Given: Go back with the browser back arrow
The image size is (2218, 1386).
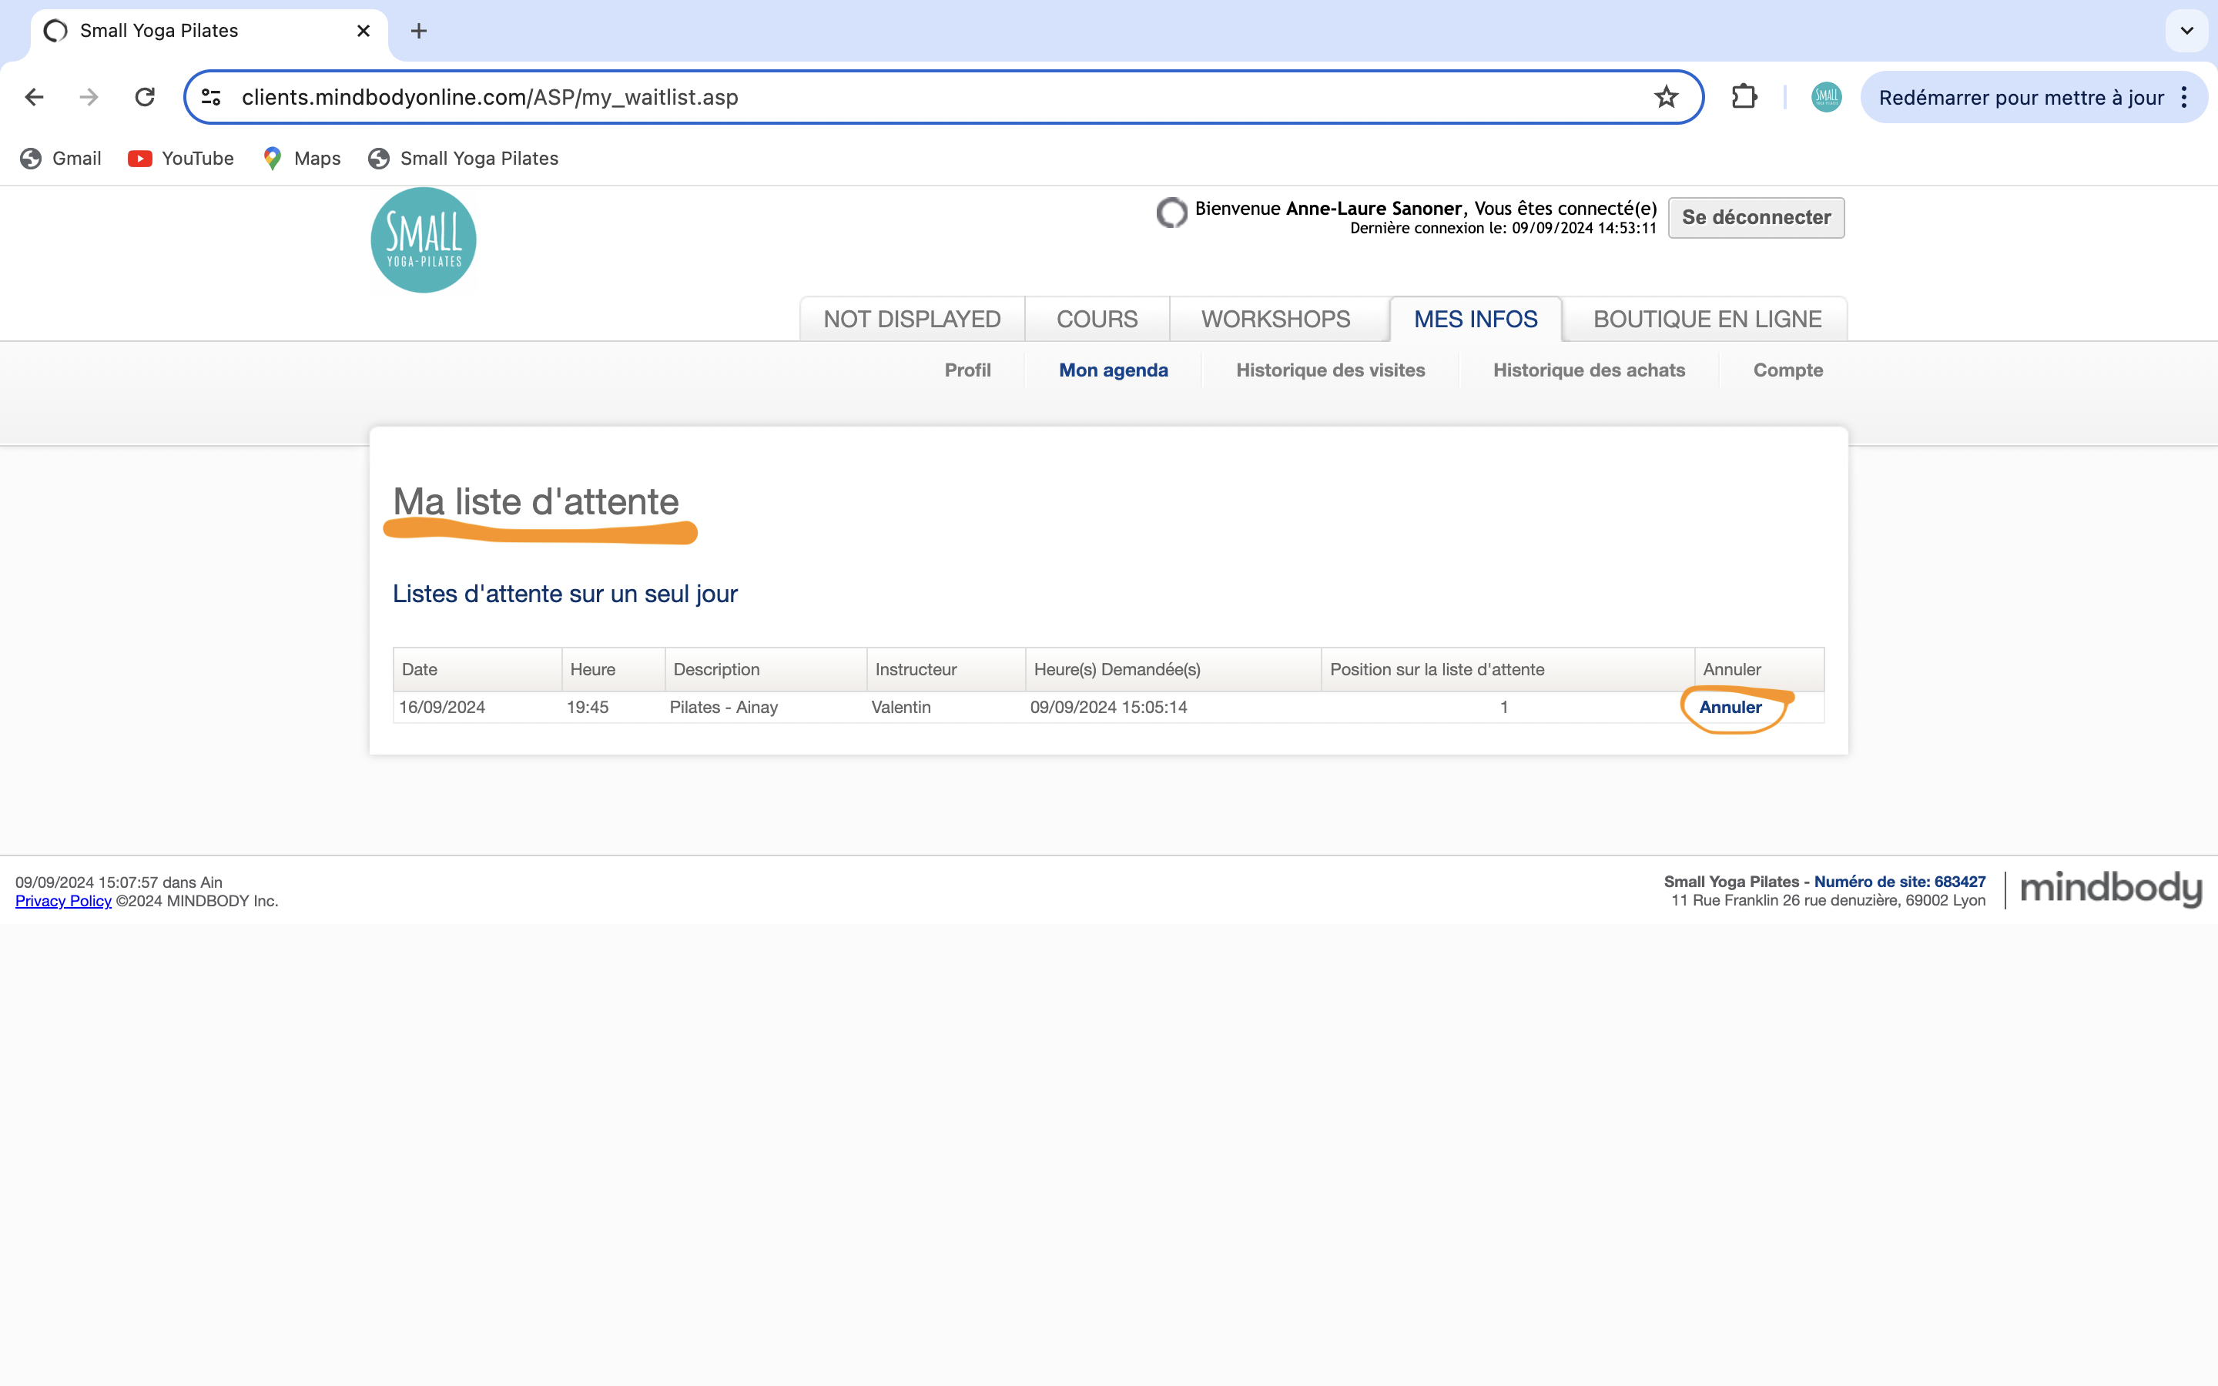Looking at the screenshot, I should click(34, 97).
